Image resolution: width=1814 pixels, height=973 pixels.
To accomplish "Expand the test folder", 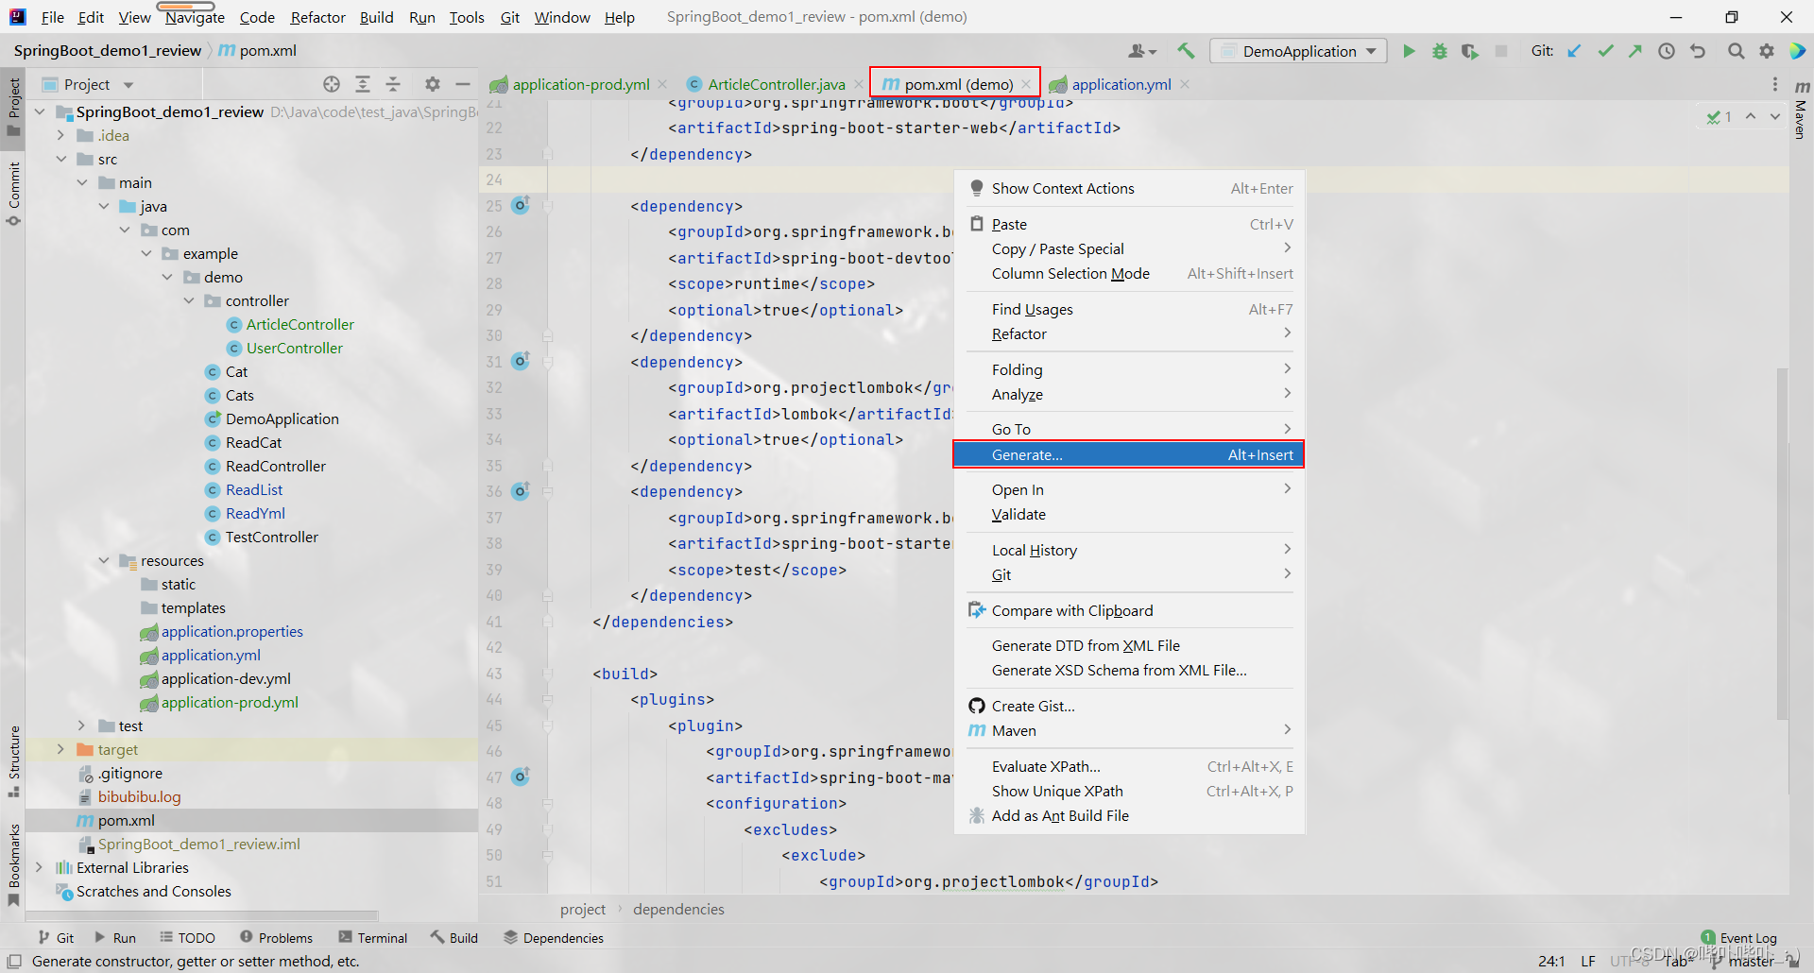I will coord(82,725).
